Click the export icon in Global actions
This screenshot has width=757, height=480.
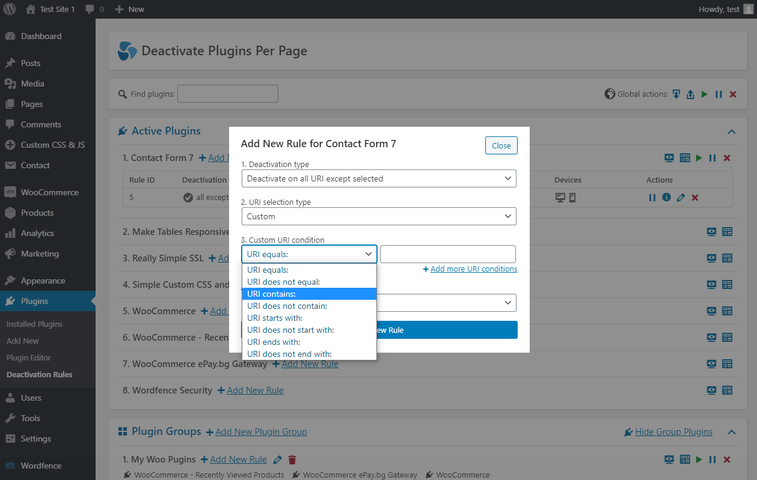click(690, 94)
